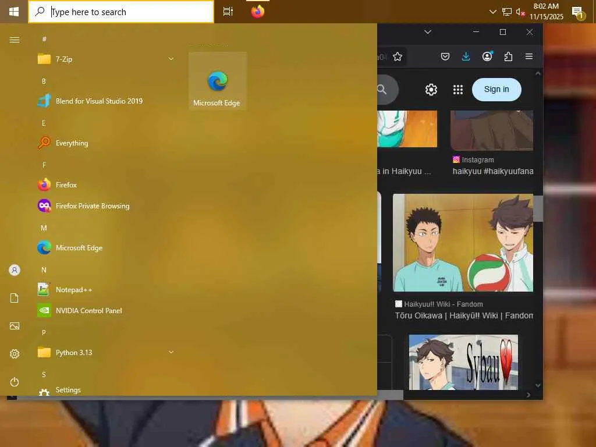This screenshot has width=596, height=447.
Task: Expand the Python 3.13 folder
Action: tap(106, 352)
